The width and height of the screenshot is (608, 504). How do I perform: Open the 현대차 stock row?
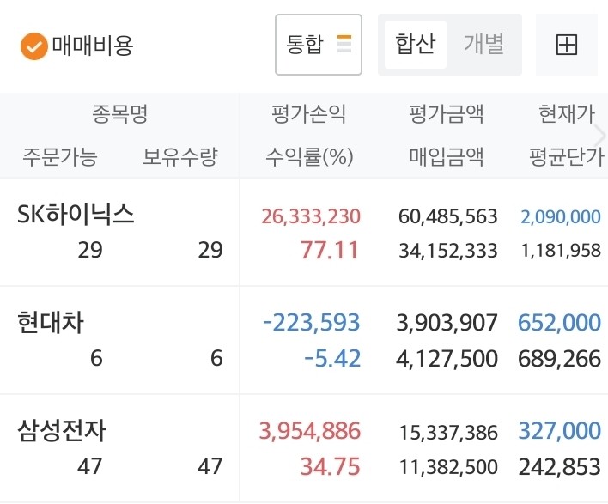pyautogui.click(x=304, y=340)
